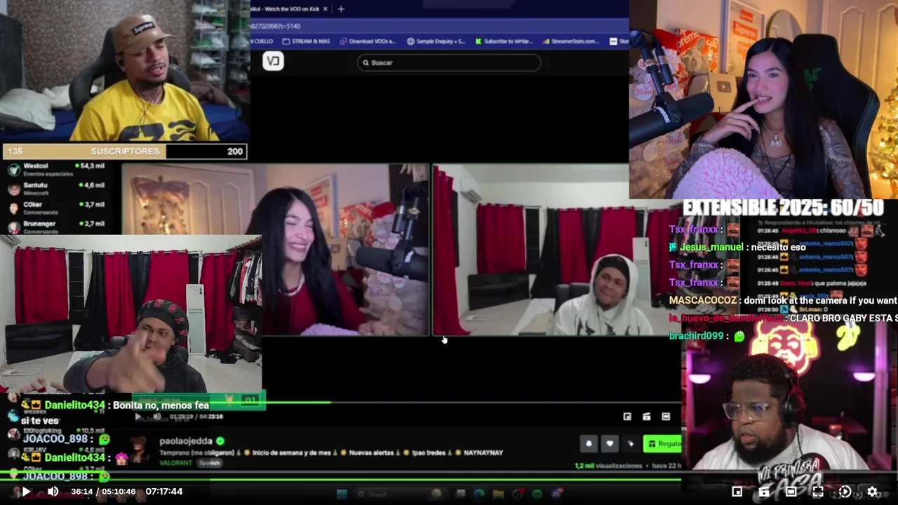Image resolution: width=898 pixels, height=505 pixels.
Task: Open the Edge browser on the taskbar
Action: pos(478,494)
